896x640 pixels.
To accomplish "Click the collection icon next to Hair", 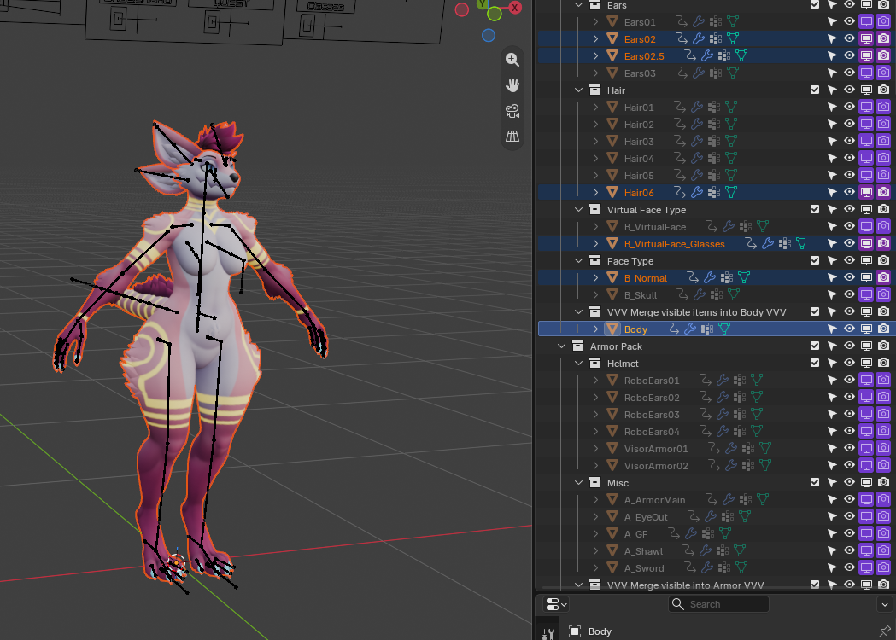I will [x=594, y=90].
